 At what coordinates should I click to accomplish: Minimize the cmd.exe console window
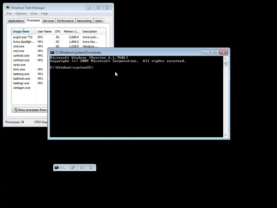point(206,53)
